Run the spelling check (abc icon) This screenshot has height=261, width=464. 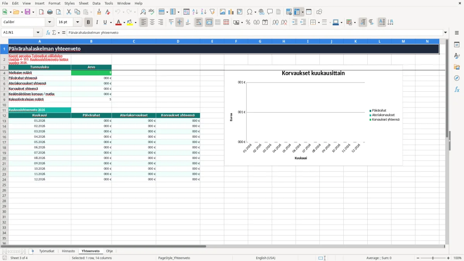pyautogui.click(x=152, y=12)
